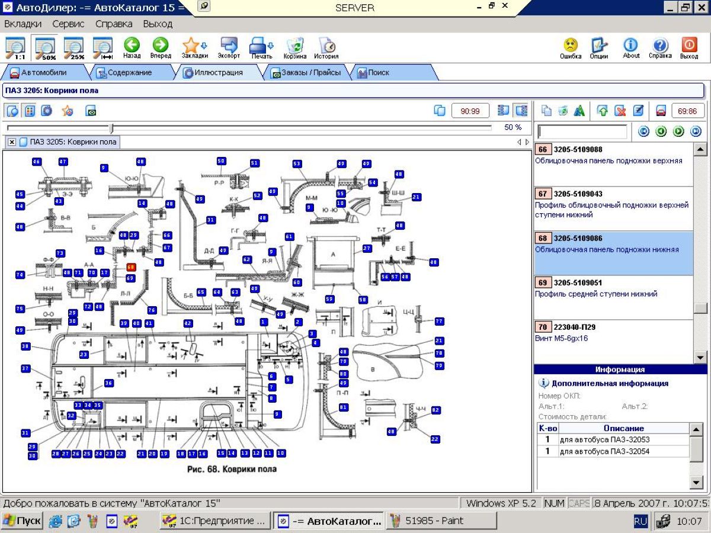
Task: Open the Закладки bookmarks dropdown arrow
Action: click(x=204, y=46)
